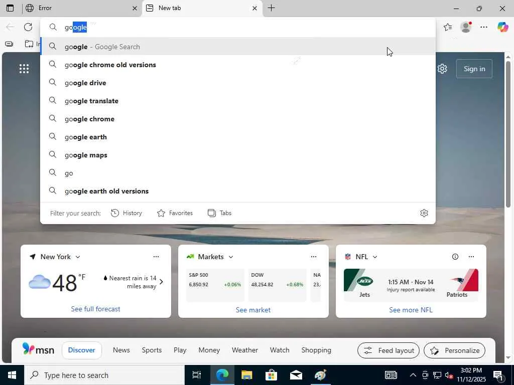Open the DOW quote tile
Image resolution: width=514 pixels, height=385 pixels.
(277, 284)
